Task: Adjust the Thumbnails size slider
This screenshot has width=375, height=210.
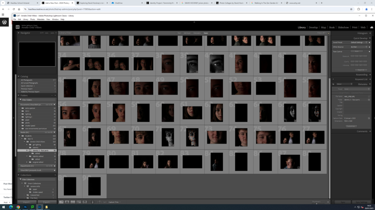Action: tap(317, 203)
